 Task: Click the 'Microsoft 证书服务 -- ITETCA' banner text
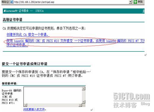point(24,11)
